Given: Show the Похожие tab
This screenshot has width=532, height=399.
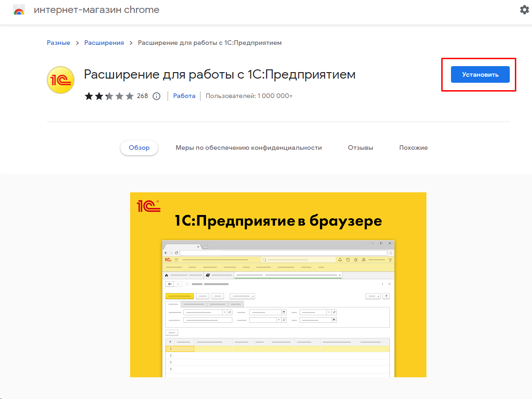Looking at the screenshot, I should (413, 148).
